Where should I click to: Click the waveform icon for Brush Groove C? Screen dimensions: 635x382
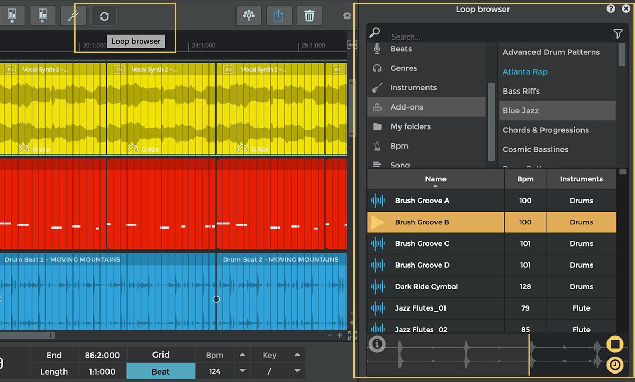[378, 244]
